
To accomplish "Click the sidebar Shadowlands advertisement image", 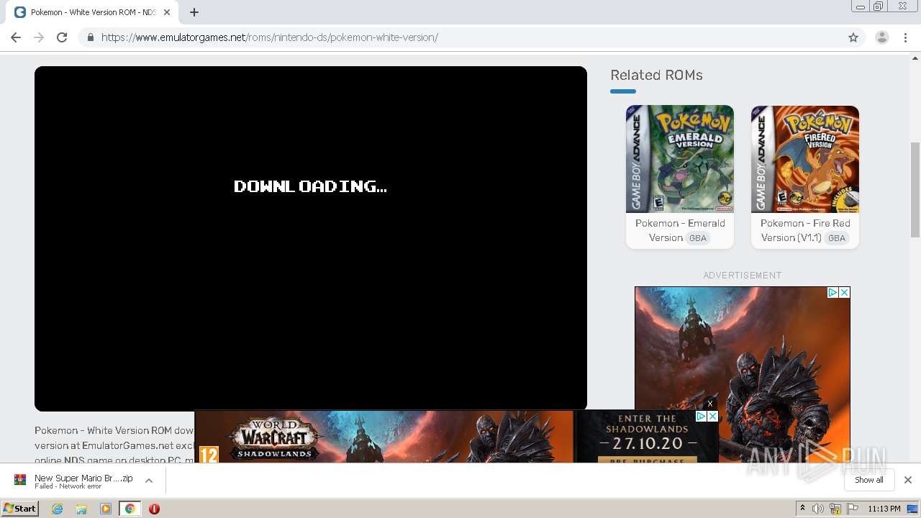I will click(x=743, y=374).
